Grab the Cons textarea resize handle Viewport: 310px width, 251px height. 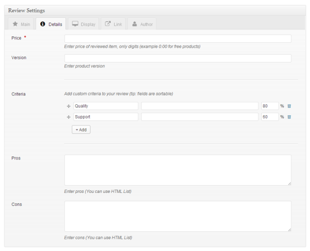click(289, 230)
